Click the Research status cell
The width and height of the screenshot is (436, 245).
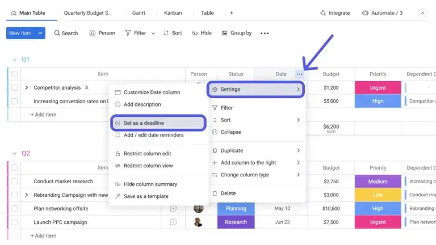click(236, 222)
